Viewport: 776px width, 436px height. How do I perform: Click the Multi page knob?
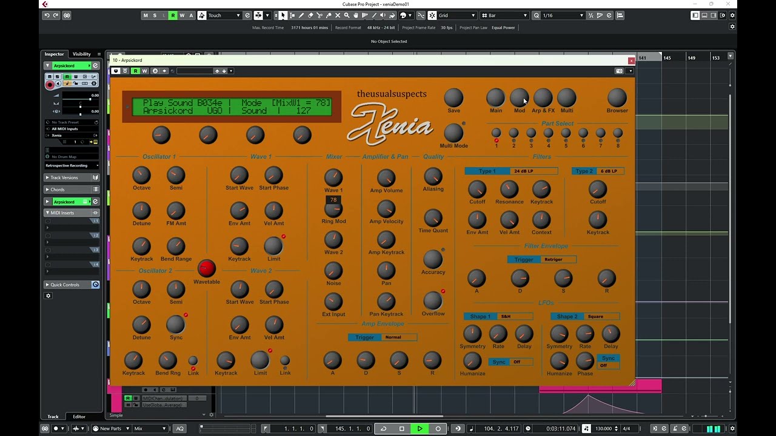[566, 97]
